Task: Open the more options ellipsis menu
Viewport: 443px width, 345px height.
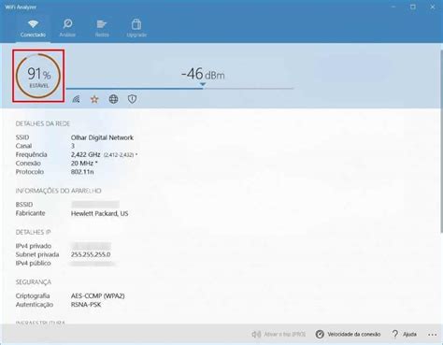Action: tap(432, 335)
